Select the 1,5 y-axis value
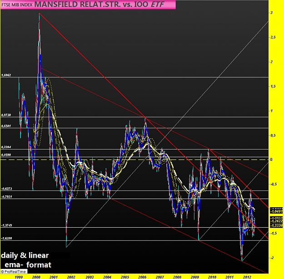 tap(273, 86)
